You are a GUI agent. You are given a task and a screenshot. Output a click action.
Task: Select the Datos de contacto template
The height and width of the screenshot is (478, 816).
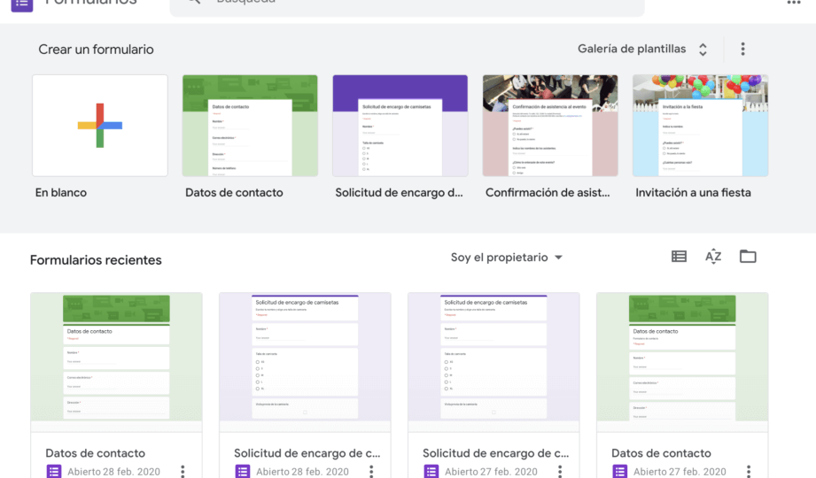pyautogui.click(x=250, y=126)
